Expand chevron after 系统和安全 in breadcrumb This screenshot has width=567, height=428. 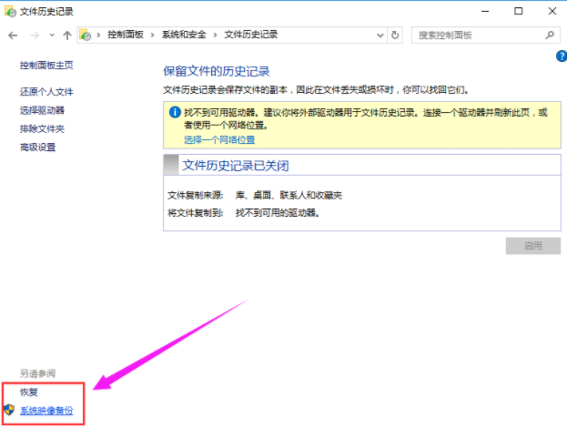(x=216, y=35)
